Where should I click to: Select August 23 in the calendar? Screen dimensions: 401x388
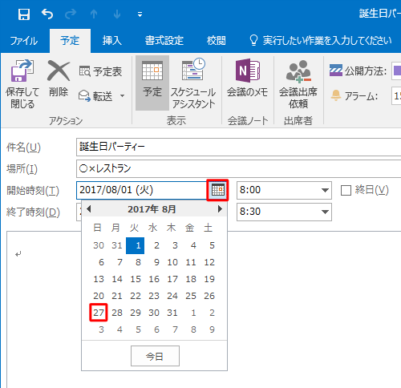[154, 296]
